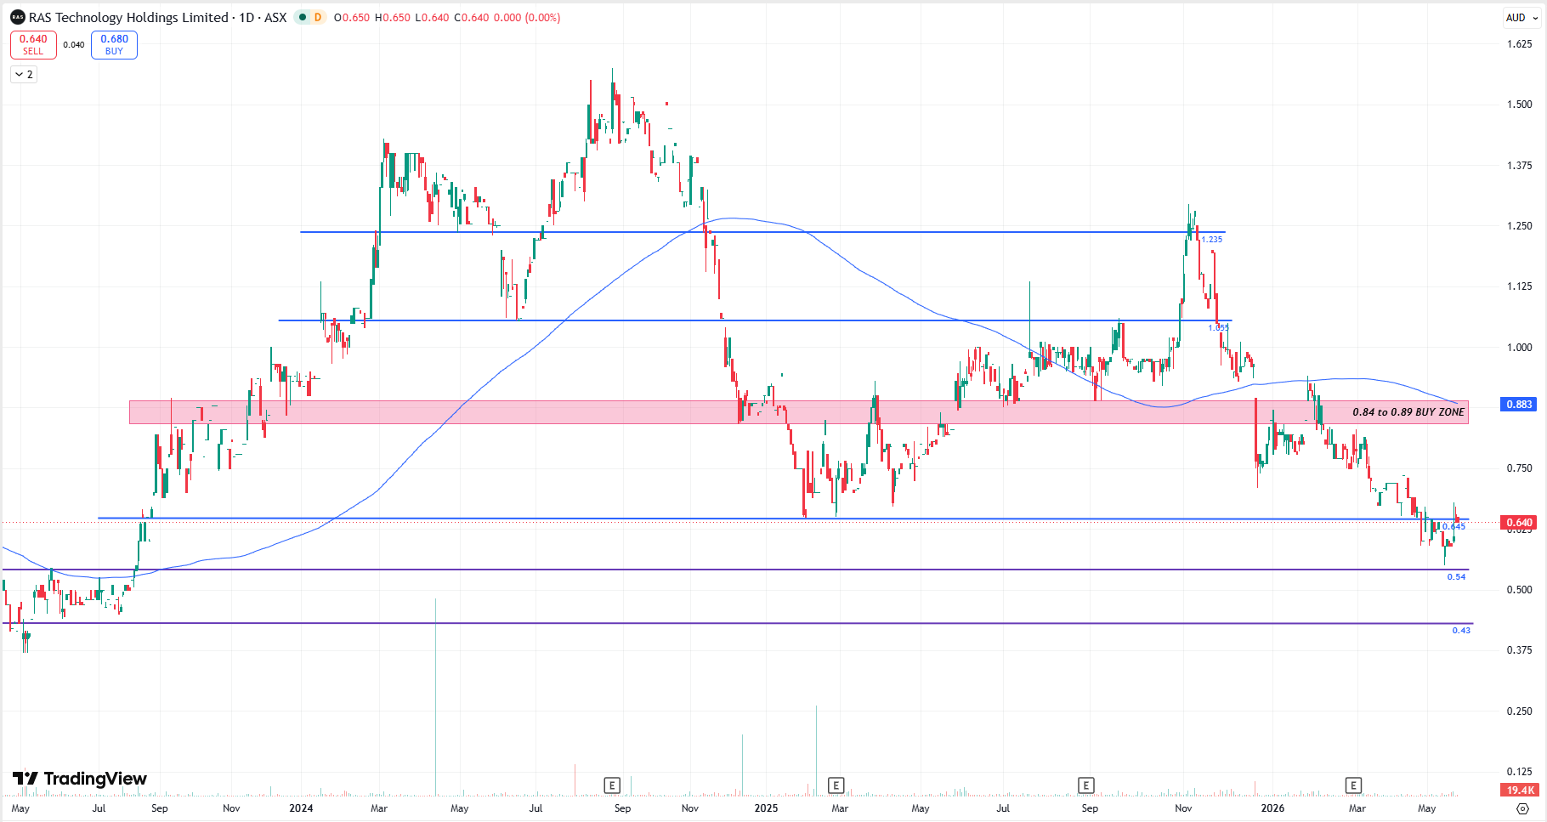1547x822 pixels.
Task: Click the 0.000 (0.00%) change value
Action: 527,18
